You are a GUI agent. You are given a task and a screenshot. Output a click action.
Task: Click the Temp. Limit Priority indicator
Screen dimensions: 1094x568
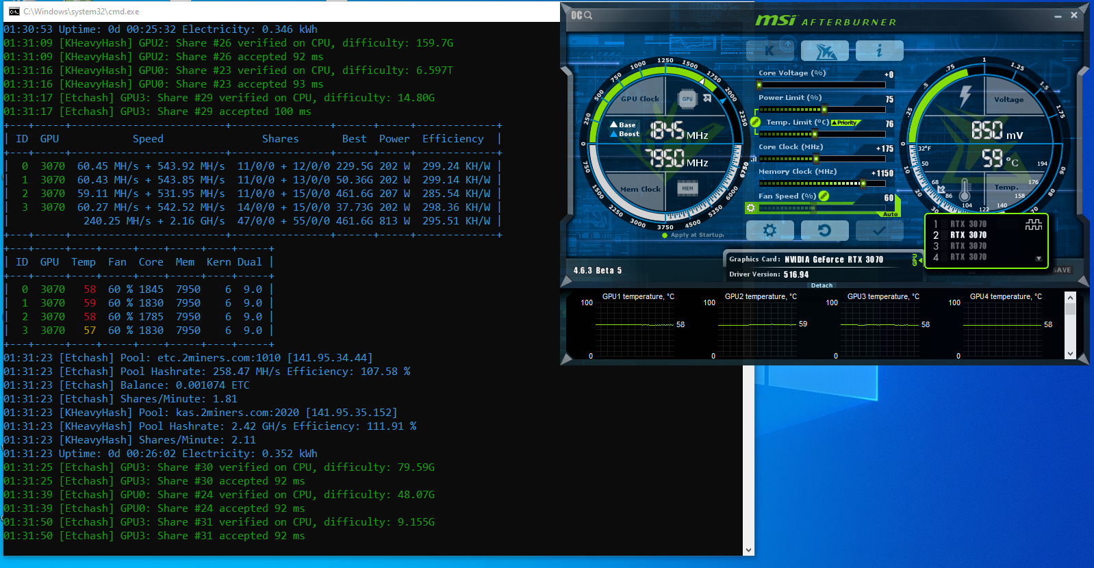(845, 123)
